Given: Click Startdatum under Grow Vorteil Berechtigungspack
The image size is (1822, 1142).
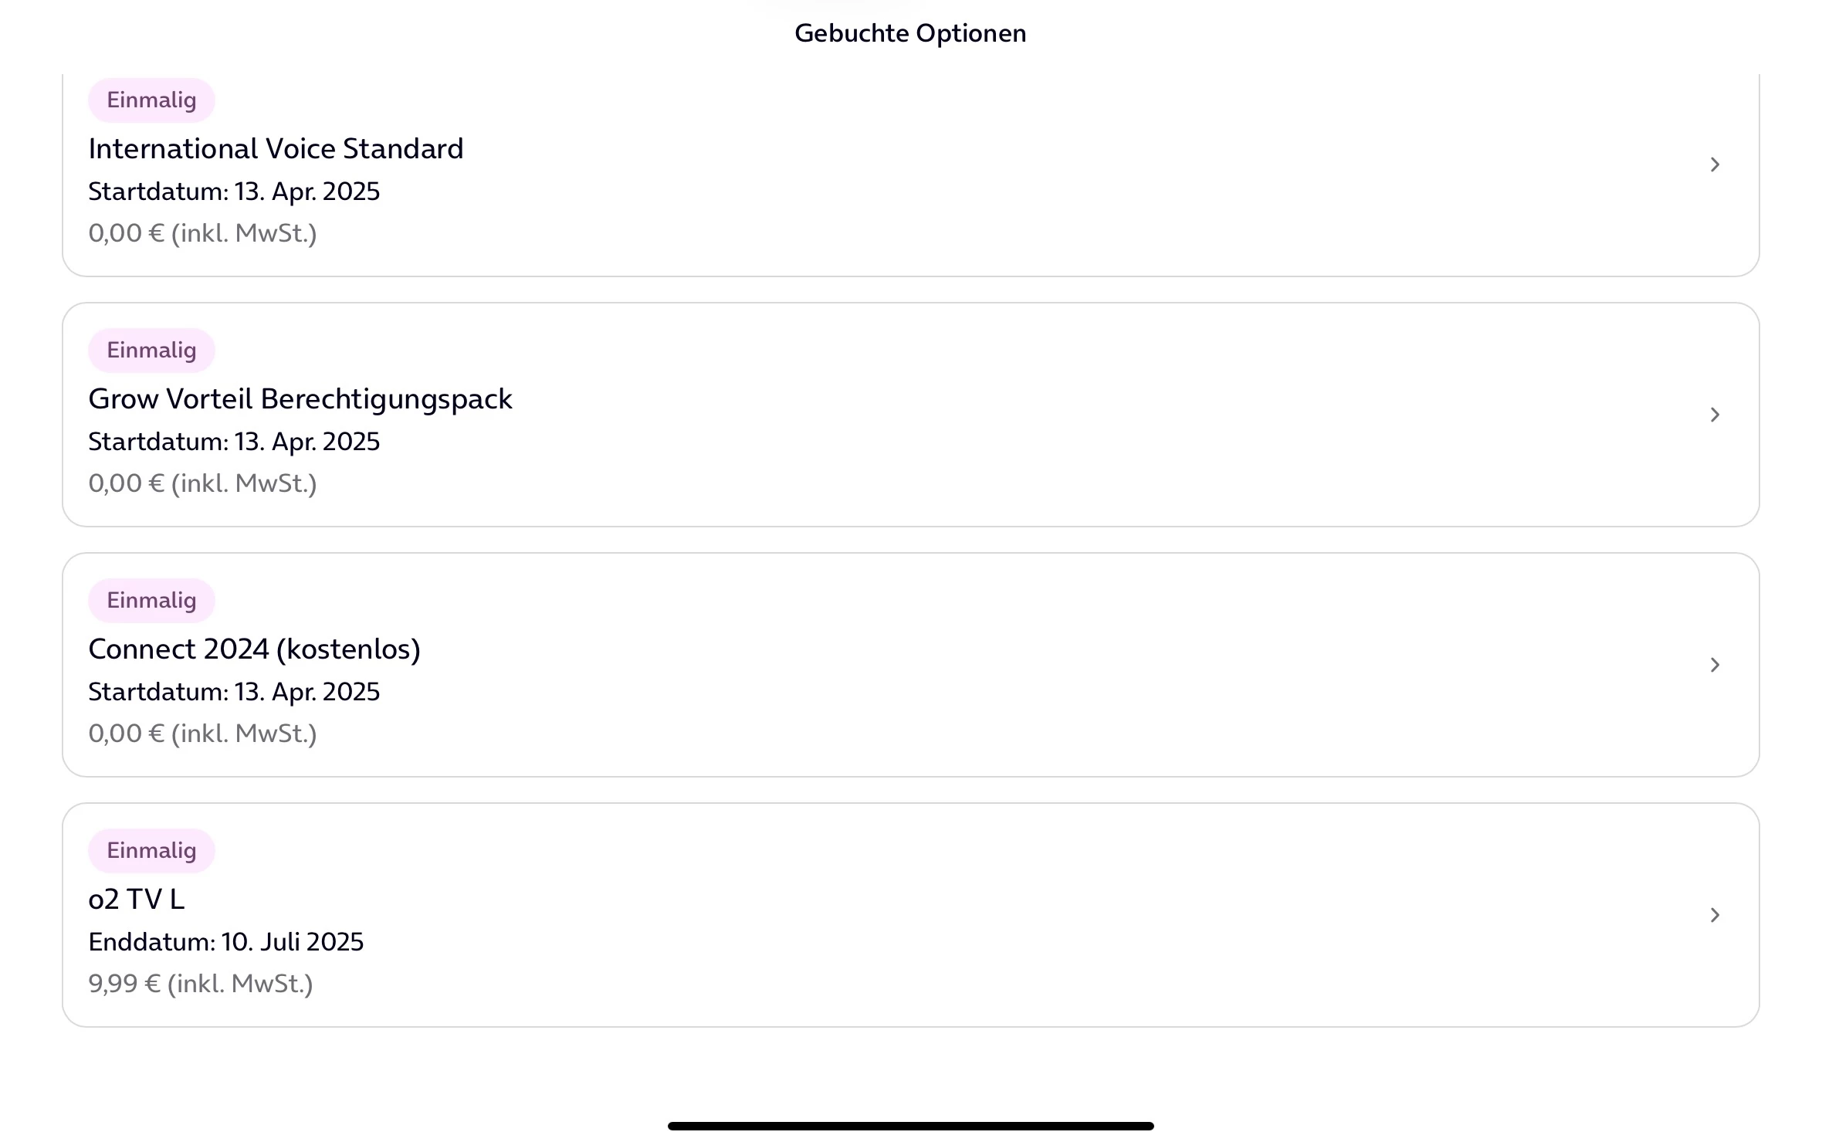Looking at the screenshot, I should coord(234,442).
